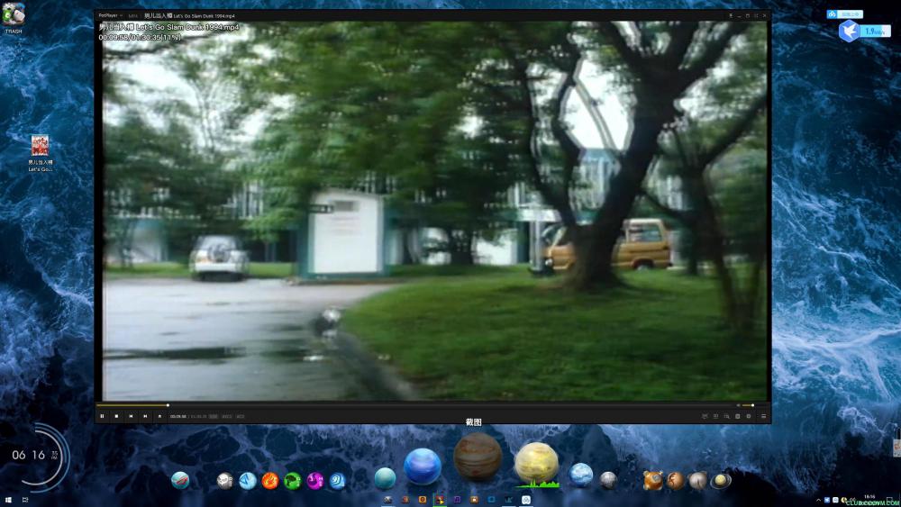
Task: Launch the blue swirl sphere in the dock
Action: [x=337, y=481]
